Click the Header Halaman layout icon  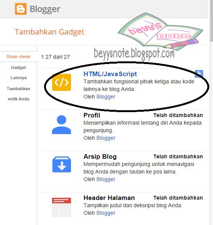[62, 207]
